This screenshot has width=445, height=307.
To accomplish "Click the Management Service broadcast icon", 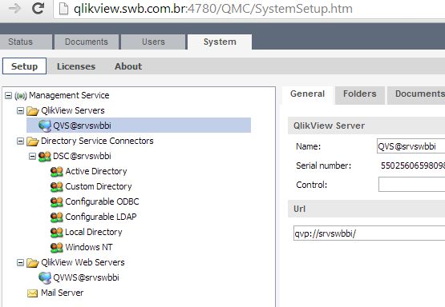I will click(21, 96).
